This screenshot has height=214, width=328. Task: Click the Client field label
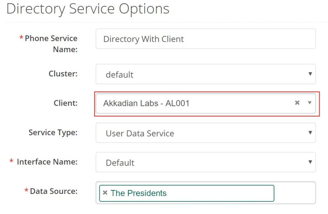pyautogui.click(x=66, y=103)
